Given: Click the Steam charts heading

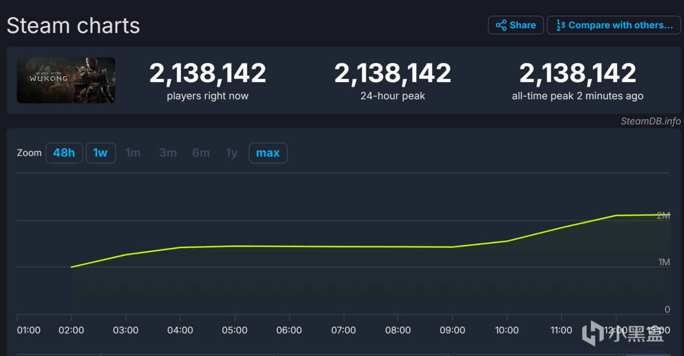Looking at the screenshot, I should point(73,26).
